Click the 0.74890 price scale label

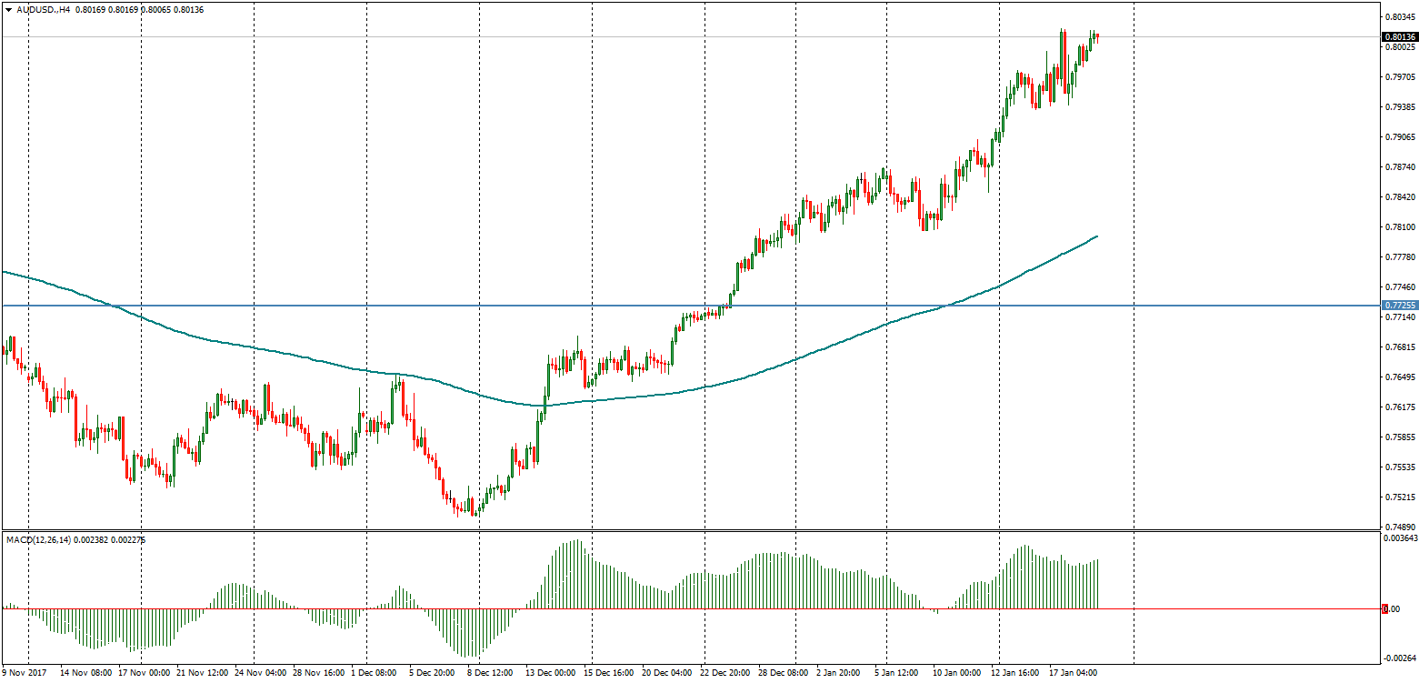tap(1399, 527)
